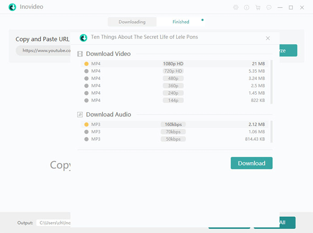Close the download options dialog
The width and height of the screenshot is (313, 233).
(268, 38)
